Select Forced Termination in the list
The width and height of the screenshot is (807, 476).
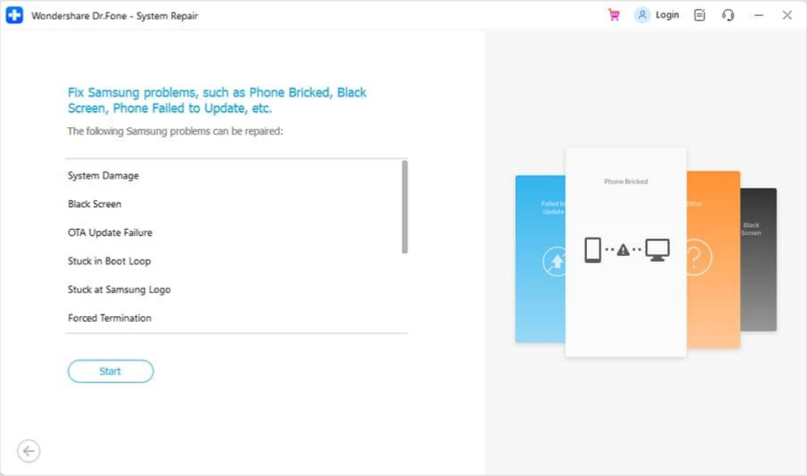(x=110, y=319)
